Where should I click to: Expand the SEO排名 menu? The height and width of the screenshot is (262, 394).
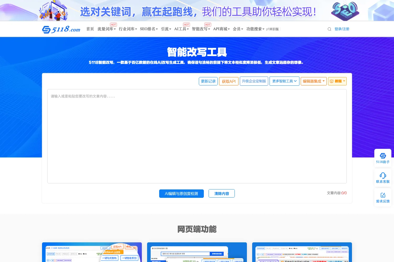point(149,29)
